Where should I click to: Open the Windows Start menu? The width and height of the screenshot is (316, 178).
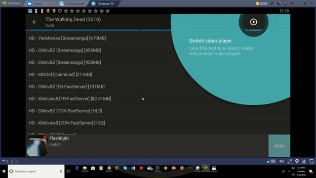point(4,172)
